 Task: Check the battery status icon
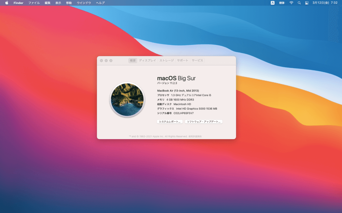click(282, 3)
